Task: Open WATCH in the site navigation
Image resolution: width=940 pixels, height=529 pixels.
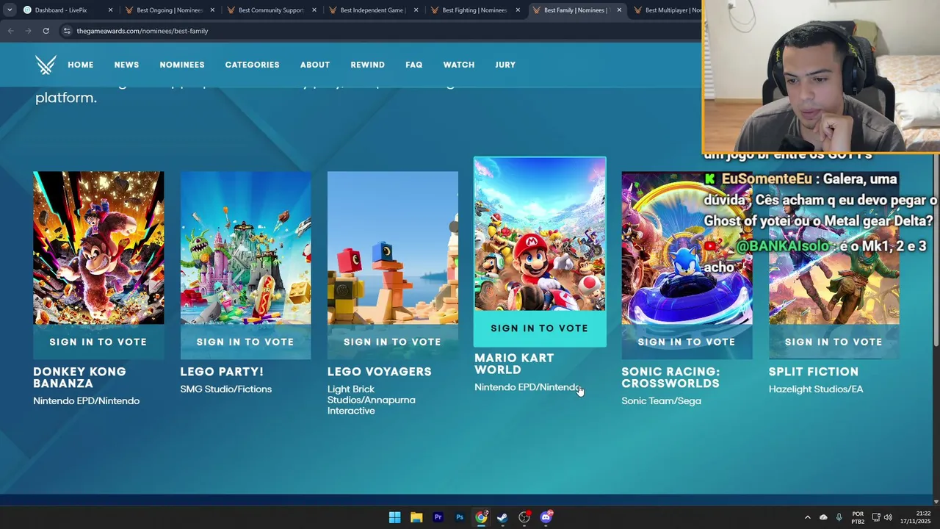Action: [459, 65]
